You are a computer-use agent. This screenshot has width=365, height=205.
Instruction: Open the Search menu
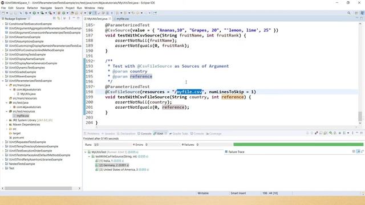[59, 8]
